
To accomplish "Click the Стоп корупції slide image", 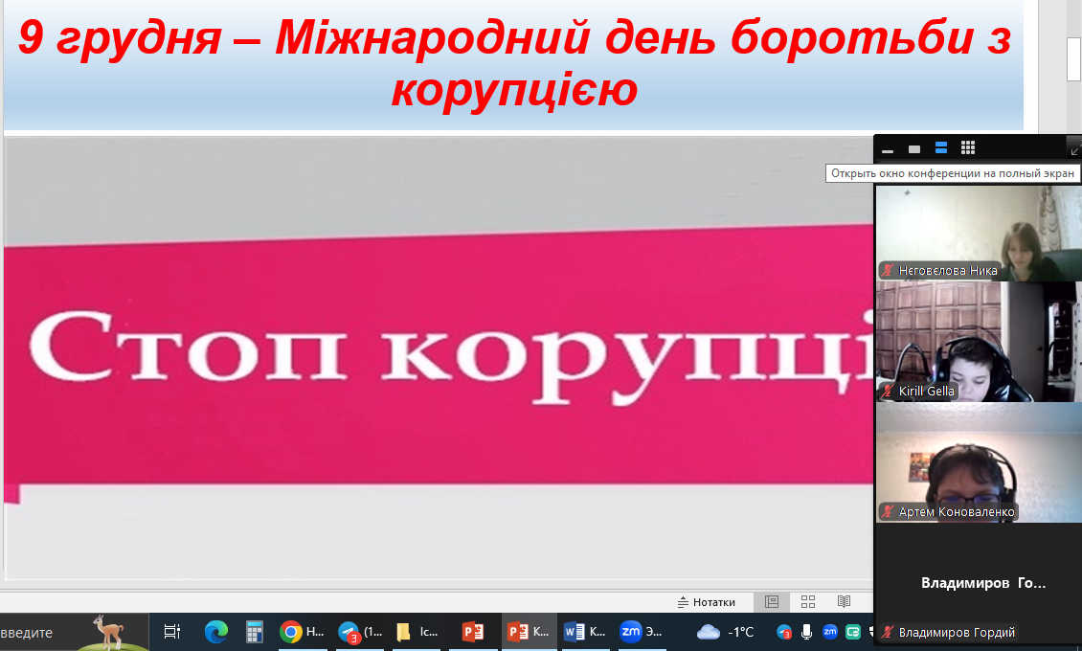I will coord(439,359).
